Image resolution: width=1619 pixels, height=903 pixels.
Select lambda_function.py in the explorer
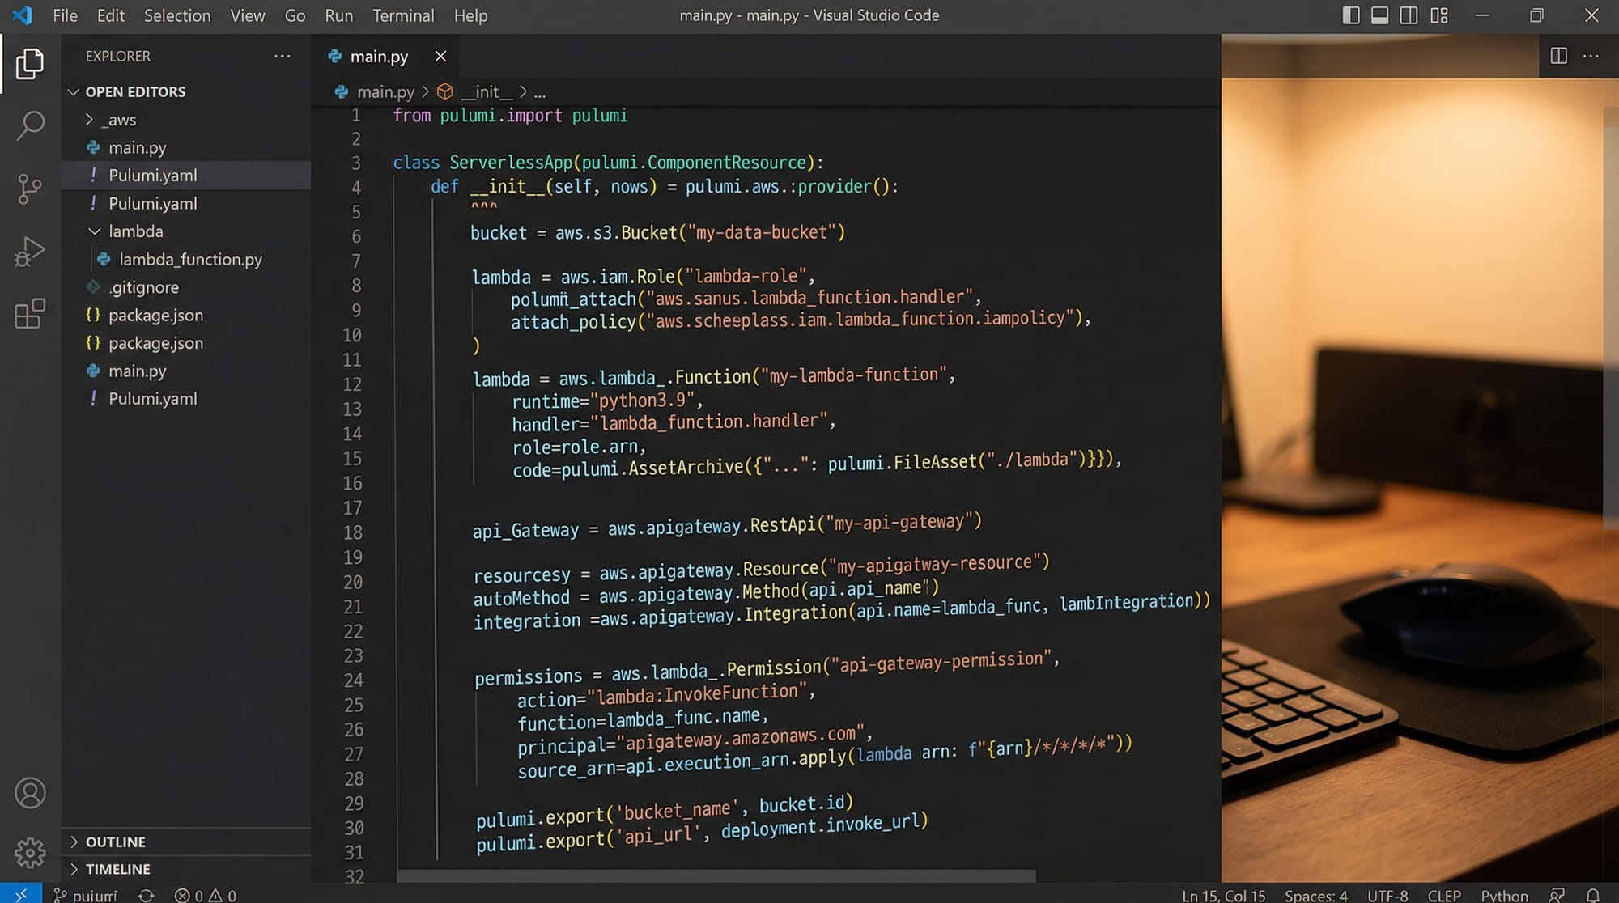[x=190, y=259]
